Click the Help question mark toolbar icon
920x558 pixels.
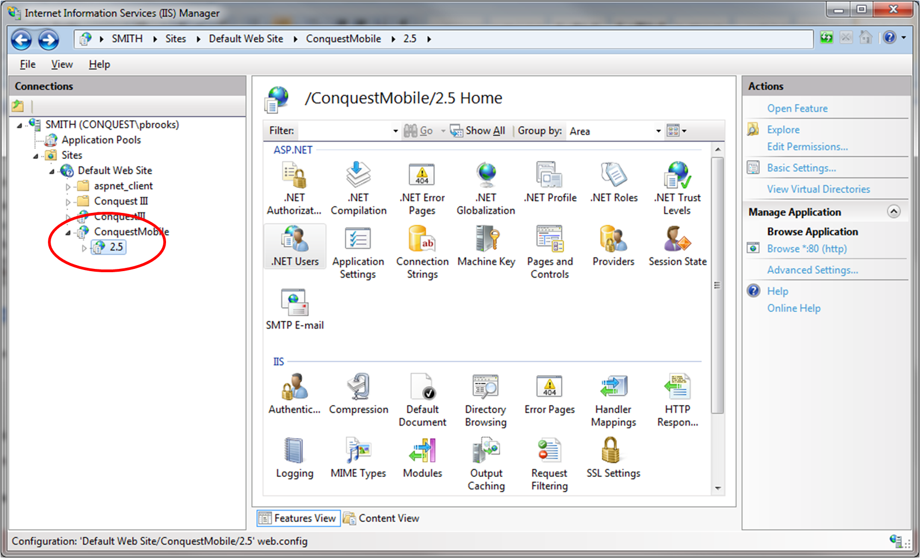click(x=890, y=38)
